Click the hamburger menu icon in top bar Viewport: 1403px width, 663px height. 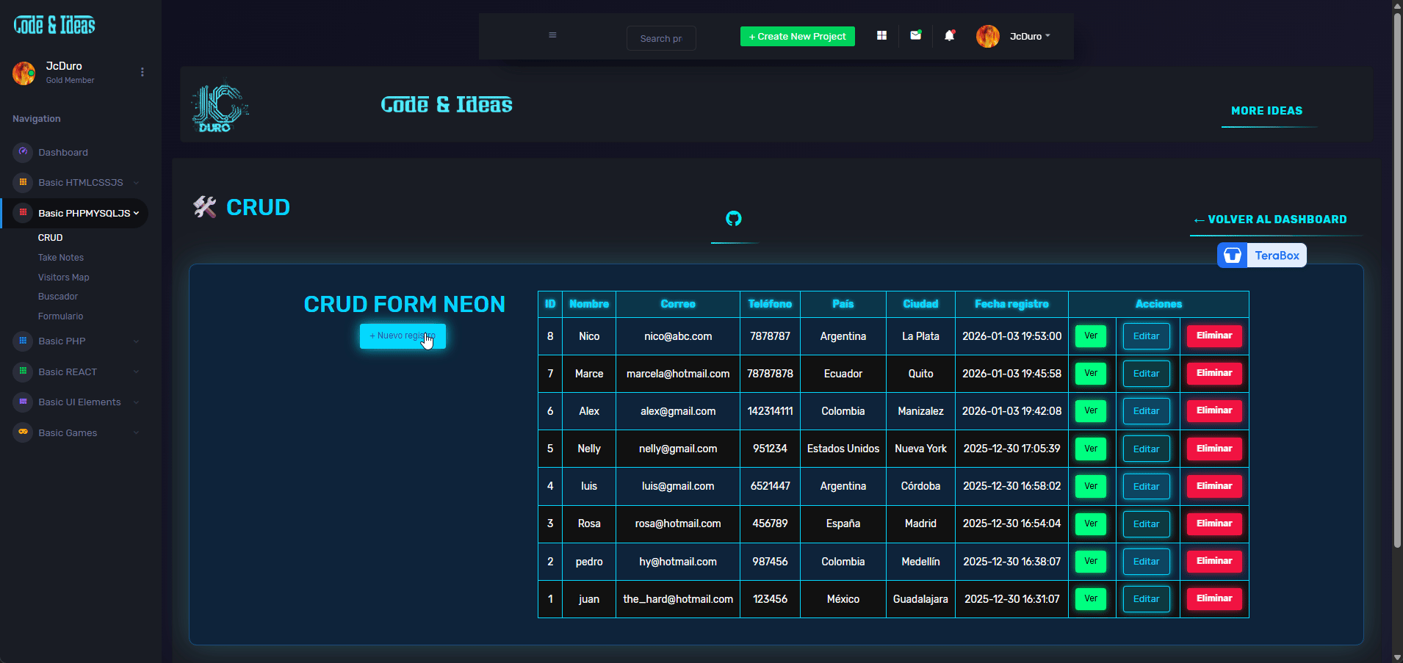tap(552, 35)
